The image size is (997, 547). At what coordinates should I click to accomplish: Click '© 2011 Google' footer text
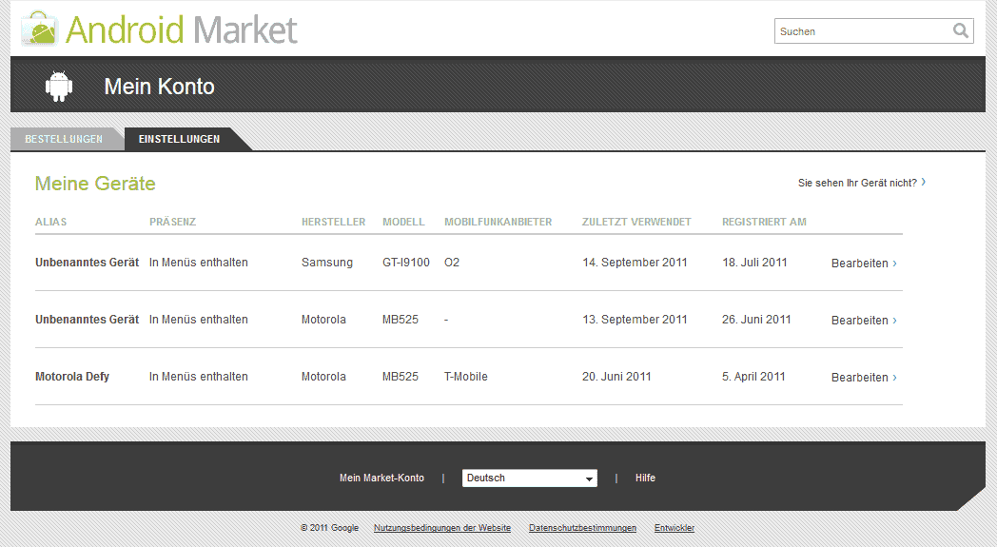(329, 528)
